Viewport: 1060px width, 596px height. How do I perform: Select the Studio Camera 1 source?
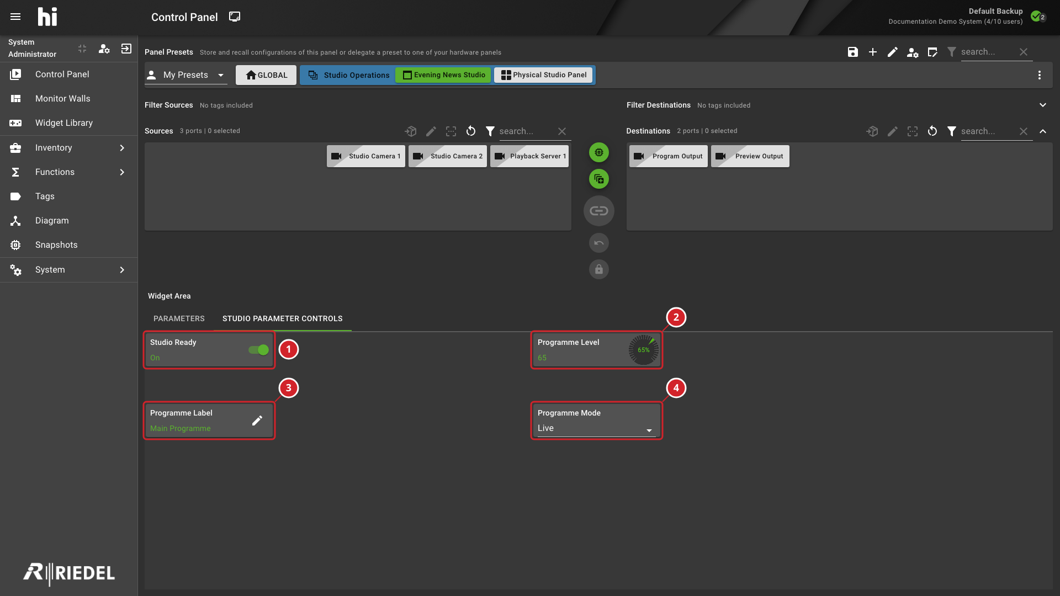(x=366, y=156)
